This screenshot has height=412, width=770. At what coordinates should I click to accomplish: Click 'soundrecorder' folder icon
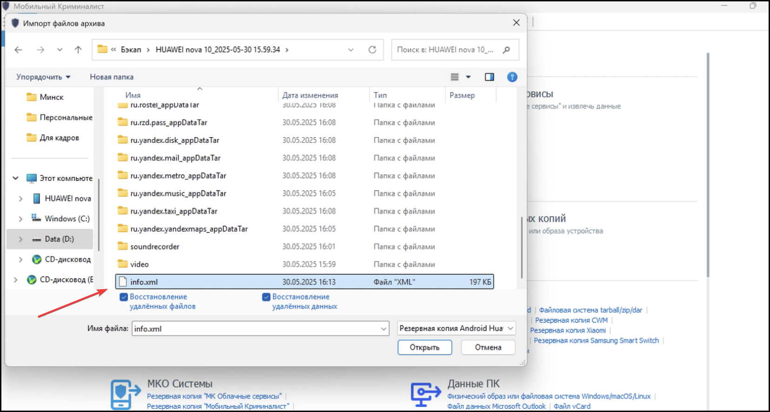click(x=123, y=246)
